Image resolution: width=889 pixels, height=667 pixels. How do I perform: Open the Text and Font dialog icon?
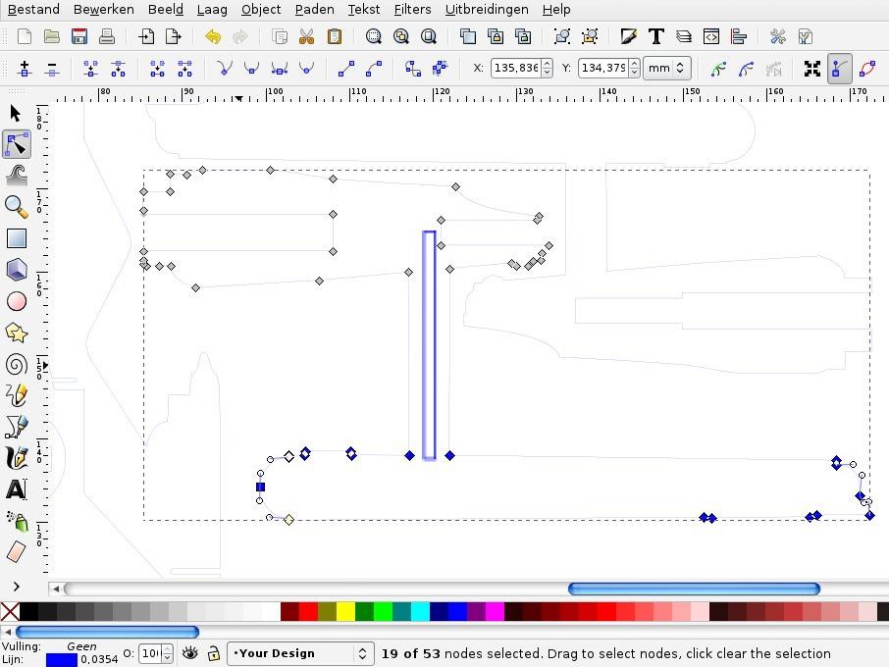(656, 37)
